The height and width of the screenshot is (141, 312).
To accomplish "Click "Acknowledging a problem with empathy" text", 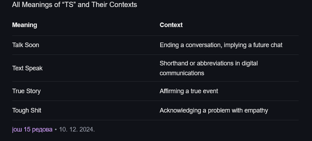I will pyautogui.click(x=214, y=110).
